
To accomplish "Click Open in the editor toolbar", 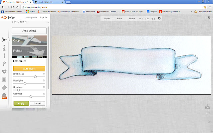I will 107,19.
